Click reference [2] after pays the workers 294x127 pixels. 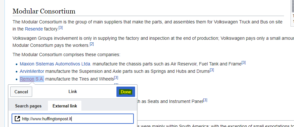pos(92,44)
